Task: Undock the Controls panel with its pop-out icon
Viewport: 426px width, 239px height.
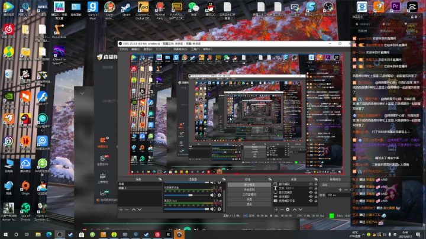Action: pyautogui.click(x=270, y=179)
